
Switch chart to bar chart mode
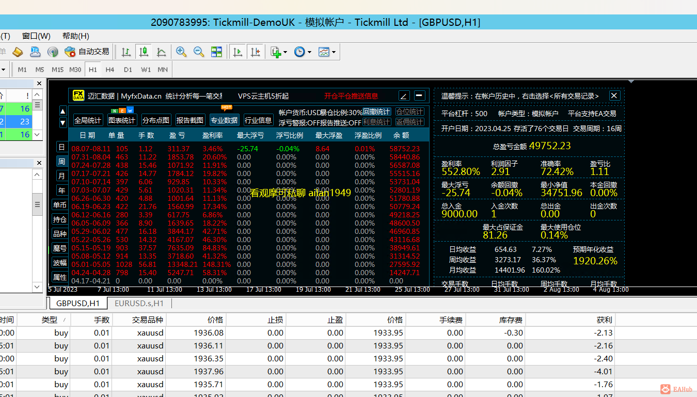pyautogui.click(x=126, y=52)
